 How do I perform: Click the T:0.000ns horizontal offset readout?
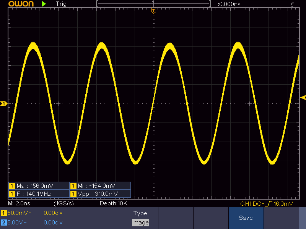click(227, 4)
